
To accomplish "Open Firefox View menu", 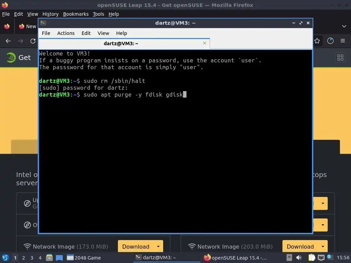I will 33,14.
